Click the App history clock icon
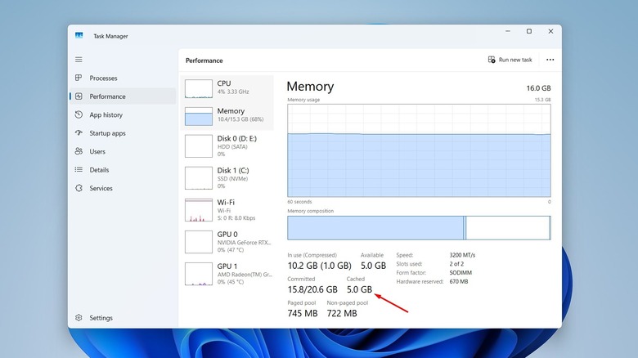This screenshot has height=358, width=638. point(79,115)
